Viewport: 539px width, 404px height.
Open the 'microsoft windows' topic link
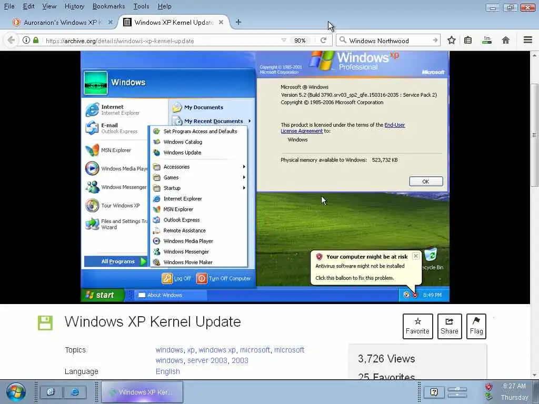pyautogui.click(x=230, y=355)
